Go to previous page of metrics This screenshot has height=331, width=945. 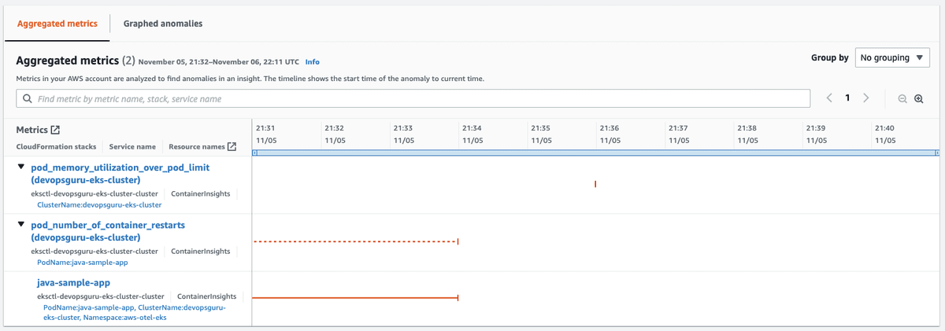point(829,98)
